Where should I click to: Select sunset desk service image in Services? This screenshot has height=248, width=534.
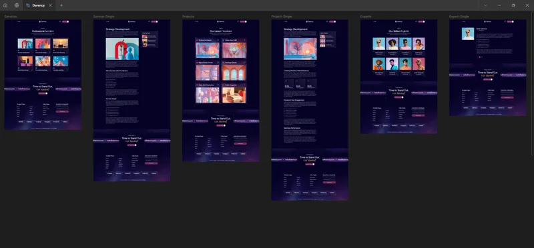[60, 43]
